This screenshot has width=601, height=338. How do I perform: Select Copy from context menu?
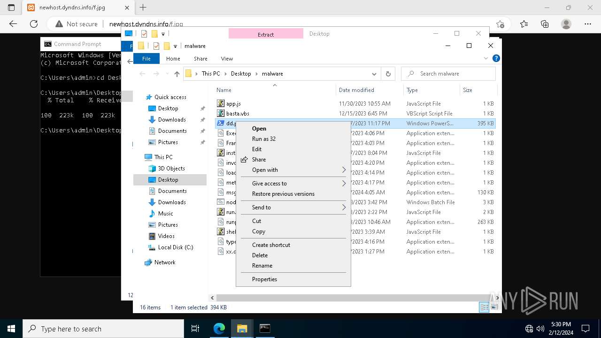point(293,231)
